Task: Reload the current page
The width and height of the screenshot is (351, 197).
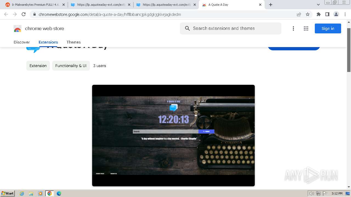Action: [24, 14]
